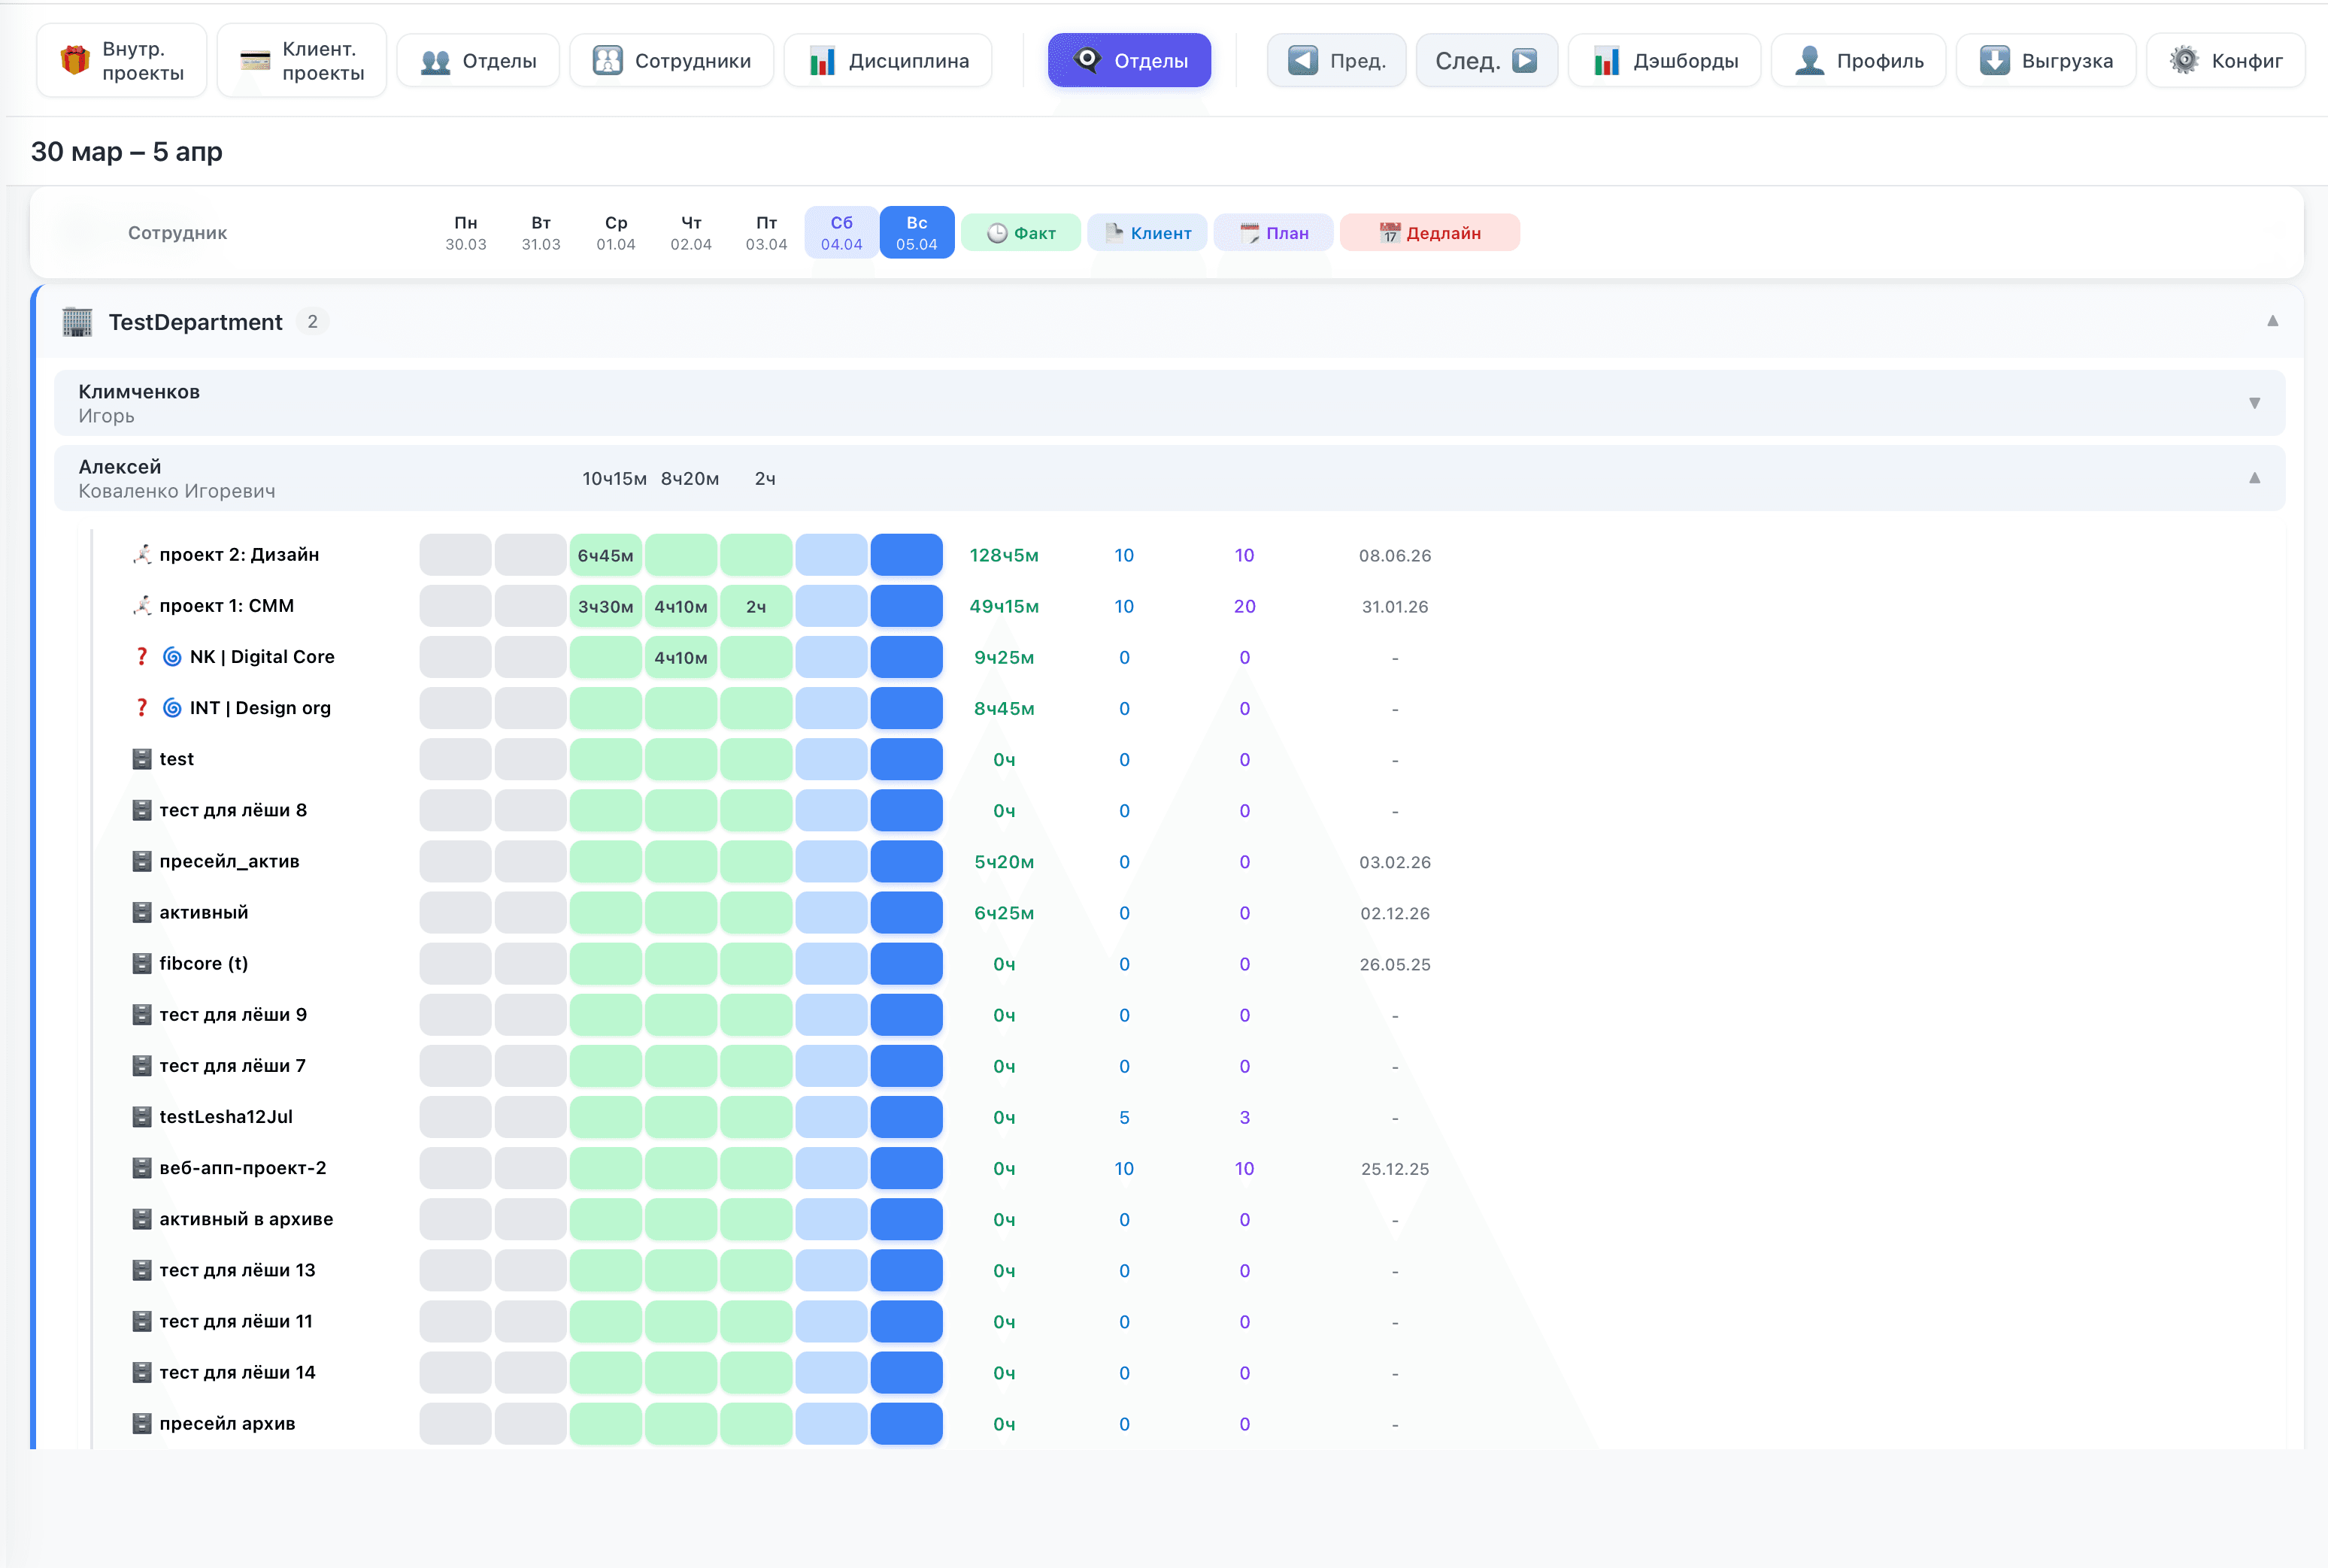Screen dimensions: 2328x1568
Task: Click the credit card icon for client projects
Action: click(255, 60)
